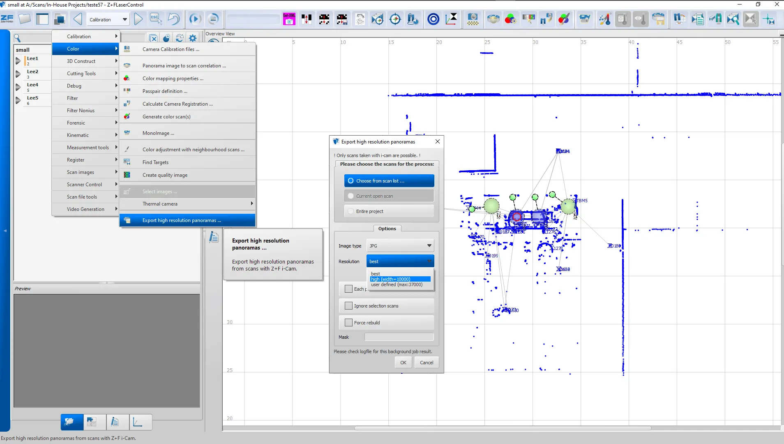Switch to the Options tab in dialog
The image size is (784, 444).
(387, 229)
